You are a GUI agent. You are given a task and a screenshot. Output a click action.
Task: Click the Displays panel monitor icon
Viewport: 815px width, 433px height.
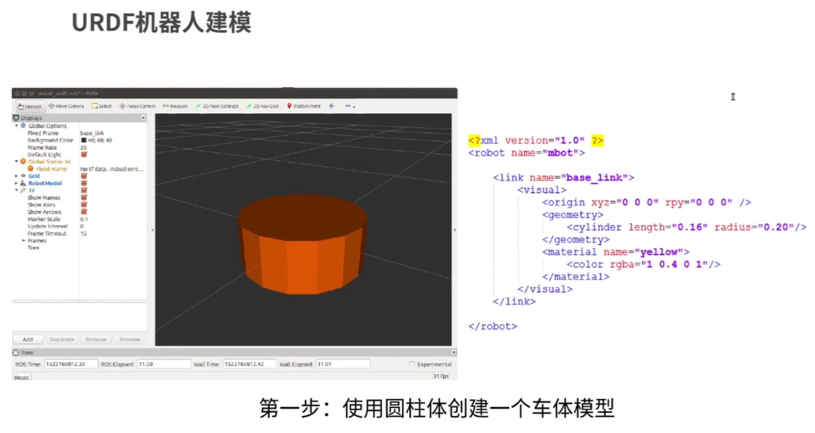click(x=16, y=118)
